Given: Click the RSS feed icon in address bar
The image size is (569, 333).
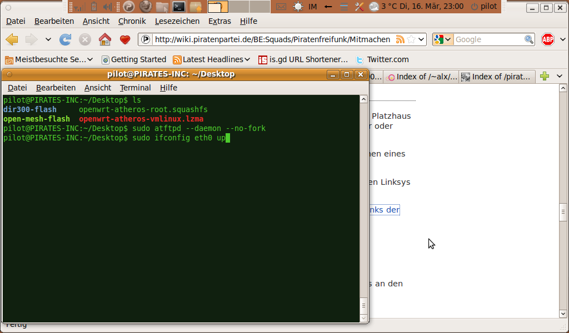Looking at the screenshot, I should point(400,39).
